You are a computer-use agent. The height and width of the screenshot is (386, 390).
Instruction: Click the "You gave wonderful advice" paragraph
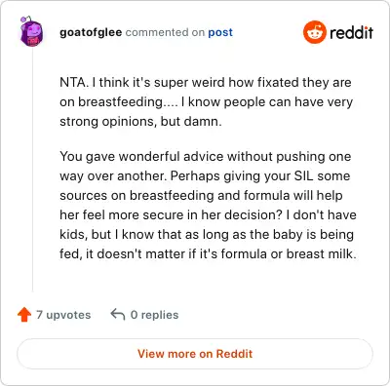[208, 205]
